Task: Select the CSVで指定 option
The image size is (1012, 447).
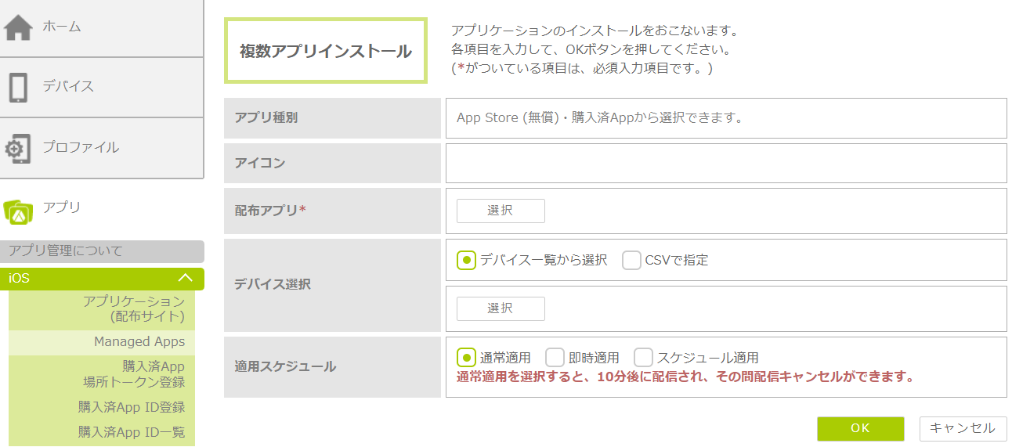Action: click(x=632, y=260)
